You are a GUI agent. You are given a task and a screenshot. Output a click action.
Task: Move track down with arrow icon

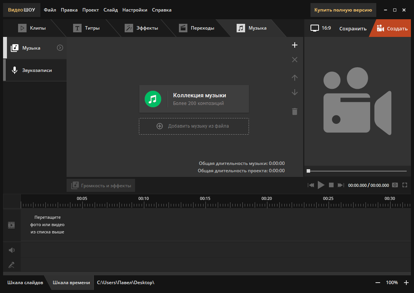point(295,92)
